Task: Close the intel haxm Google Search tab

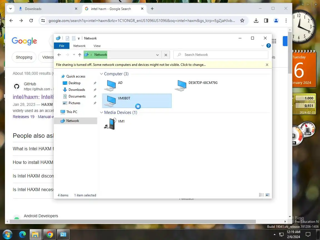Action: pyautogui.click(x=142, y=9)
